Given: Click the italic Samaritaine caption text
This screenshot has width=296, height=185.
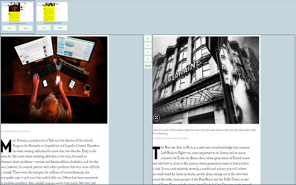Looking at the screenshot, I should click(204, 132).
